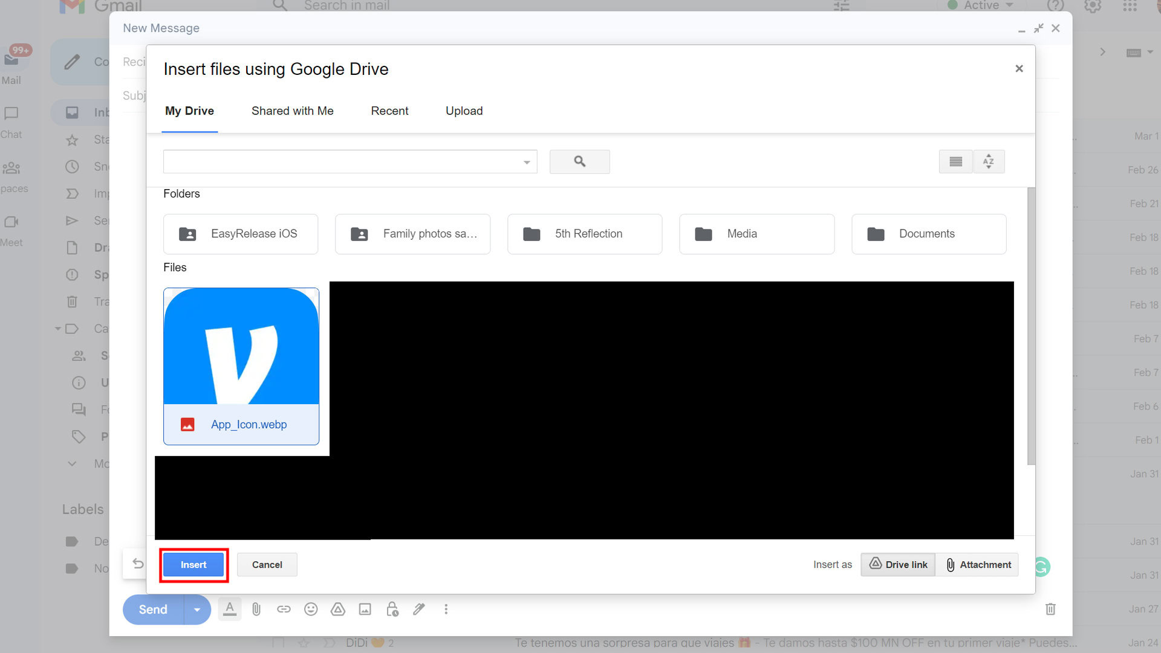1161x653 pixels.
Task: Select Drive link insert mode
Action: (898, 564)
